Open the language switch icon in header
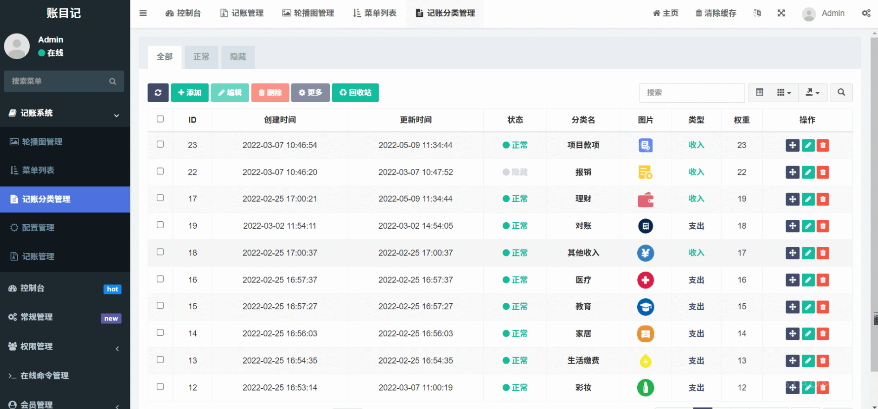878x409 pixels. point(757,13)
